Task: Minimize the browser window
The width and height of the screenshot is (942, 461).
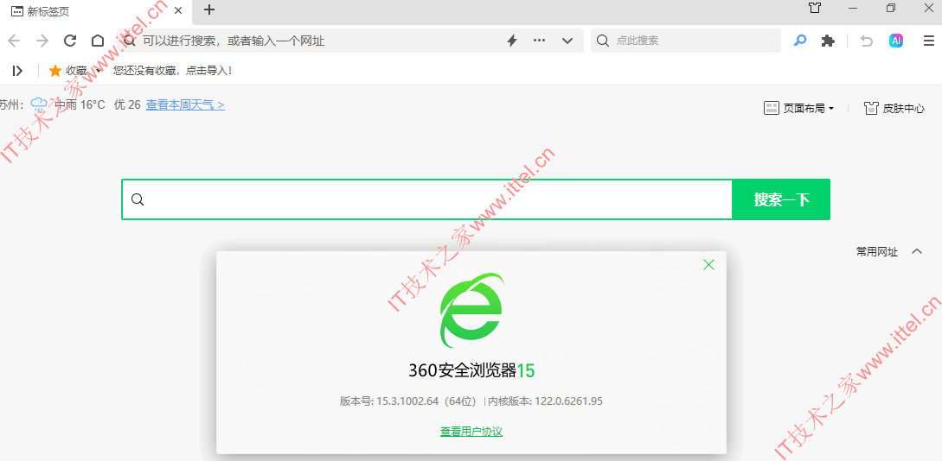Action: 853,8
